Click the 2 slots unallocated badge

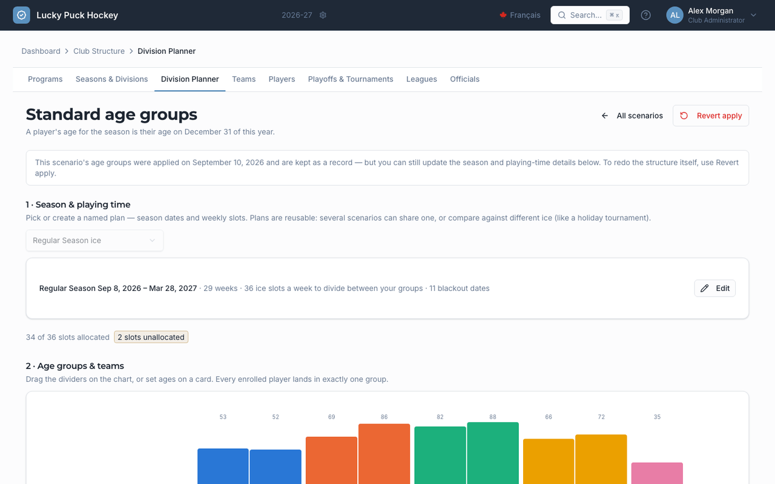(x=151, y=337)
